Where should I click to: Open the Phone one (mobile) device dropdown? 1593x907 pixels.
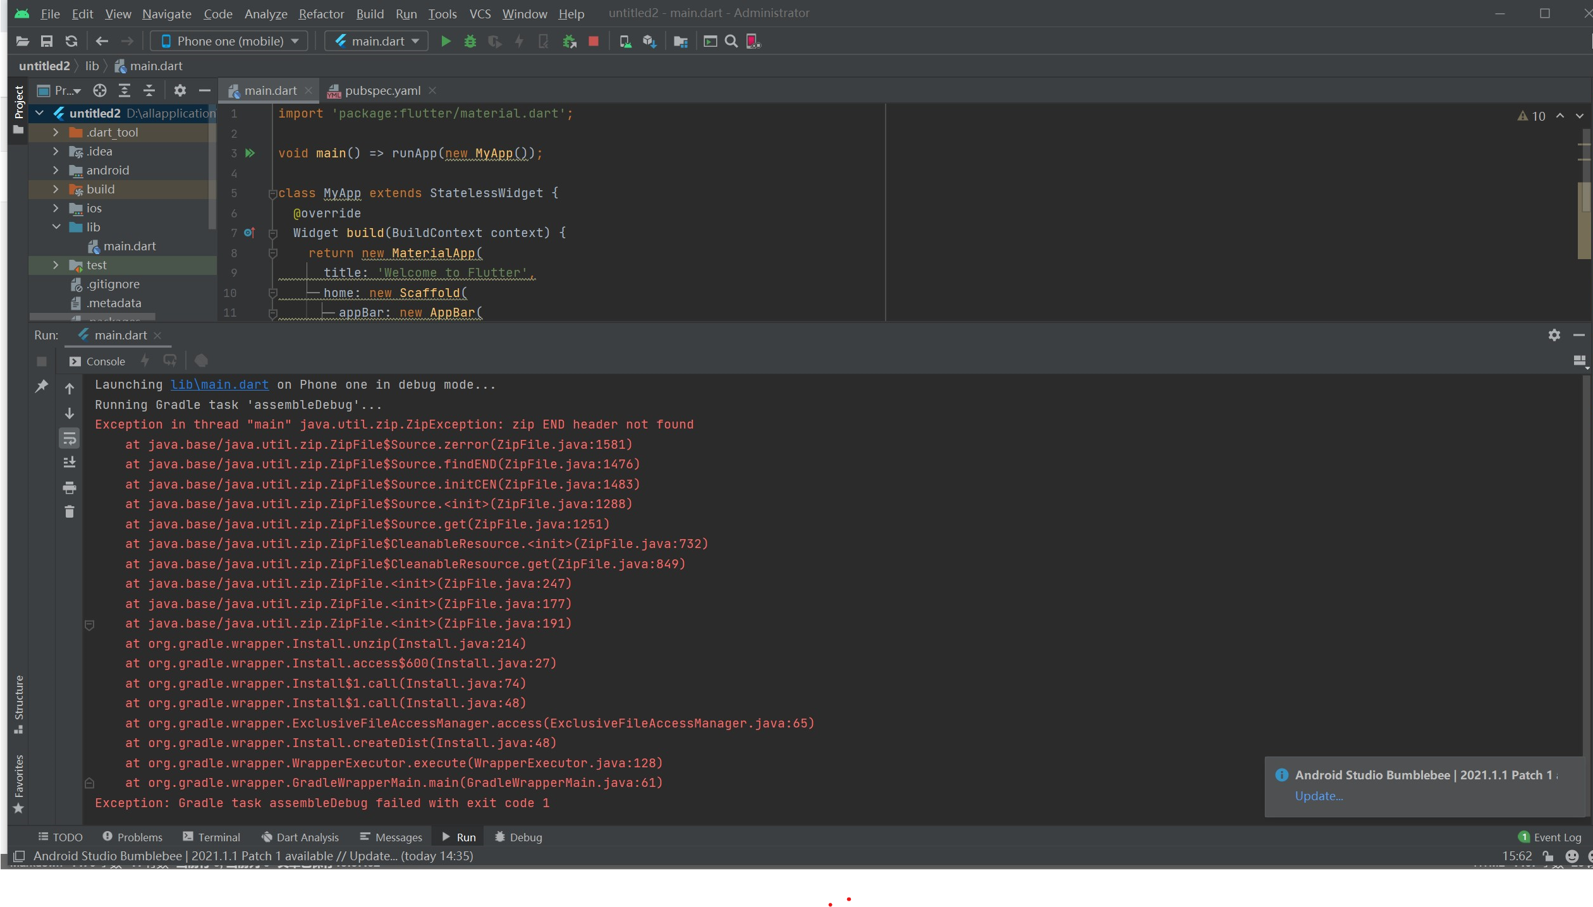tap(229, 42)
